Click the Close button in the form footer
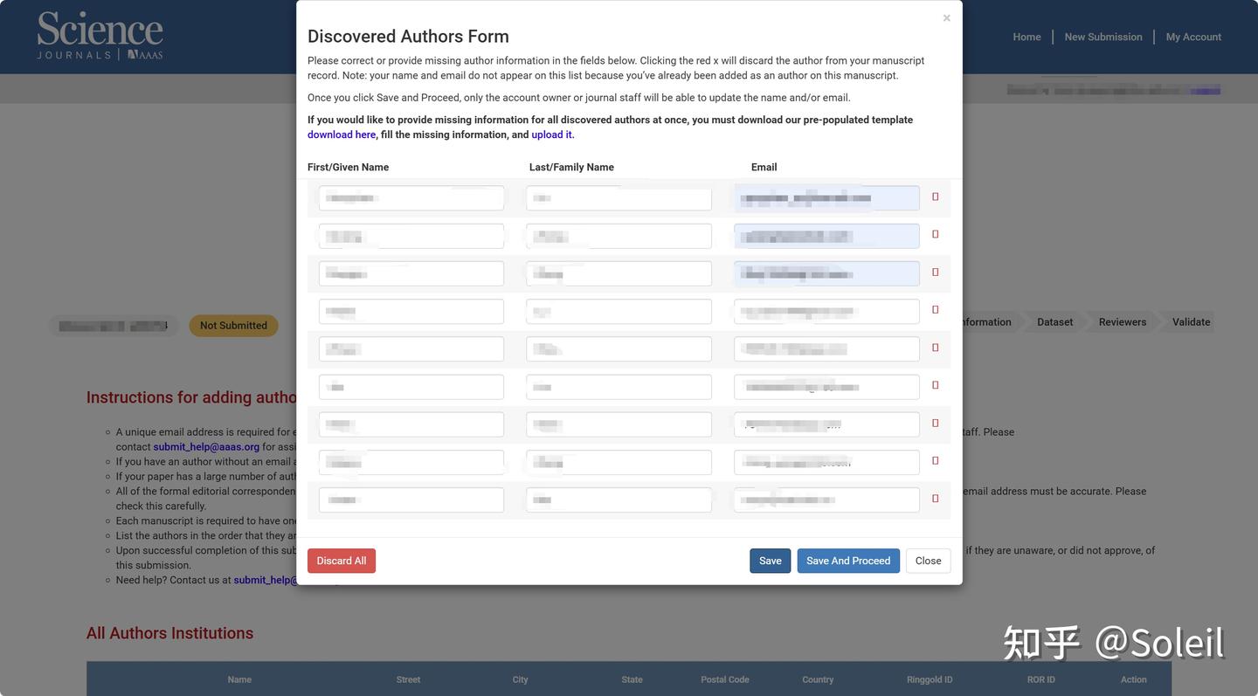Screen dimensions: 1258x696 pos(928,561)
